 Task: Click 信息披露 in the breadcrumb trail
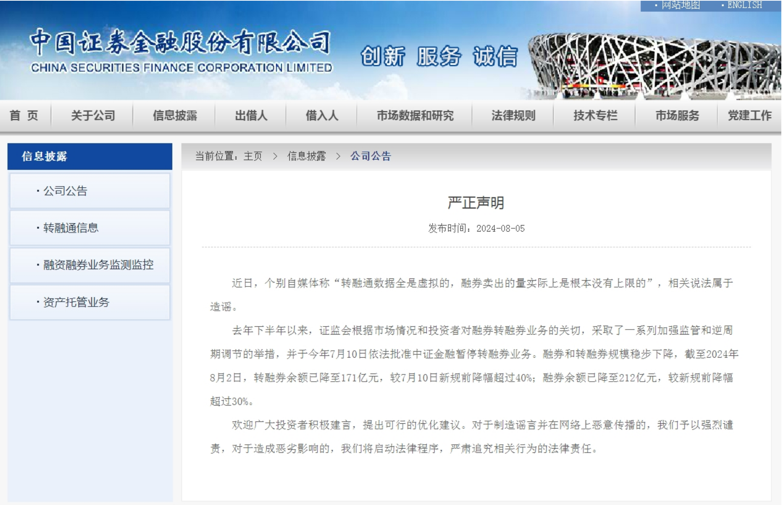(306, 156)
